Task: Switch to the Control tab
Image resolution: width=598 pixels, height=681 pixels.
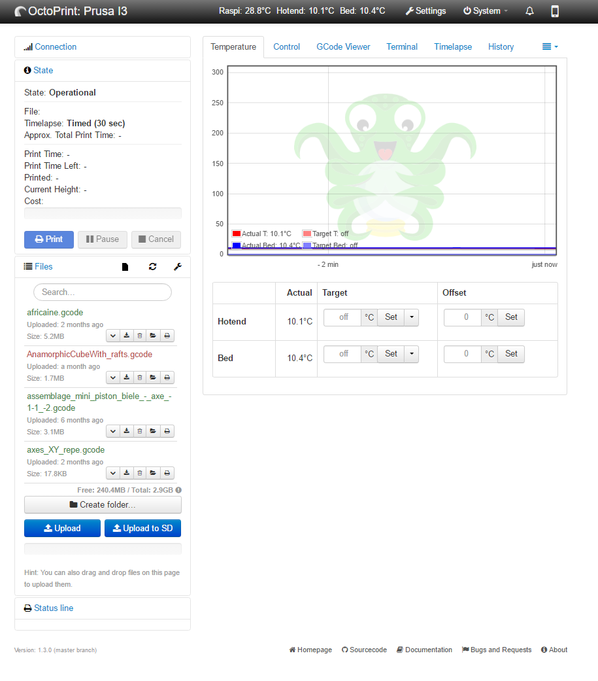Action: [x=286, y=47]
